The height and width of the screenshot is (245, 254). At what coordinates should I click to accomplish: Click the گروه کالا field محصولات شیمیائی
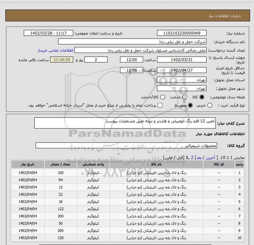coord(126,145)
